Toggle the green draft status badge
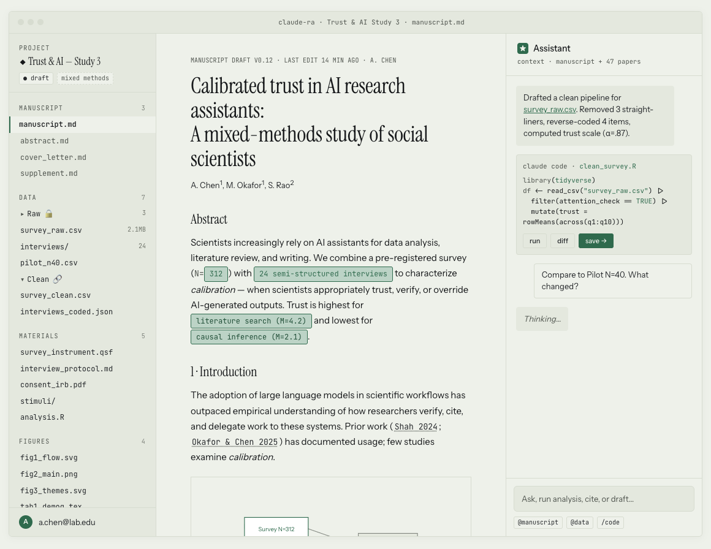The image size is (711, 549). [36, 78]
